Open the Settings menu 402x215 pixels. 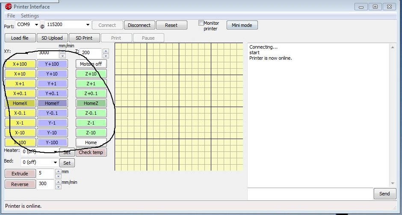[30, 16]
